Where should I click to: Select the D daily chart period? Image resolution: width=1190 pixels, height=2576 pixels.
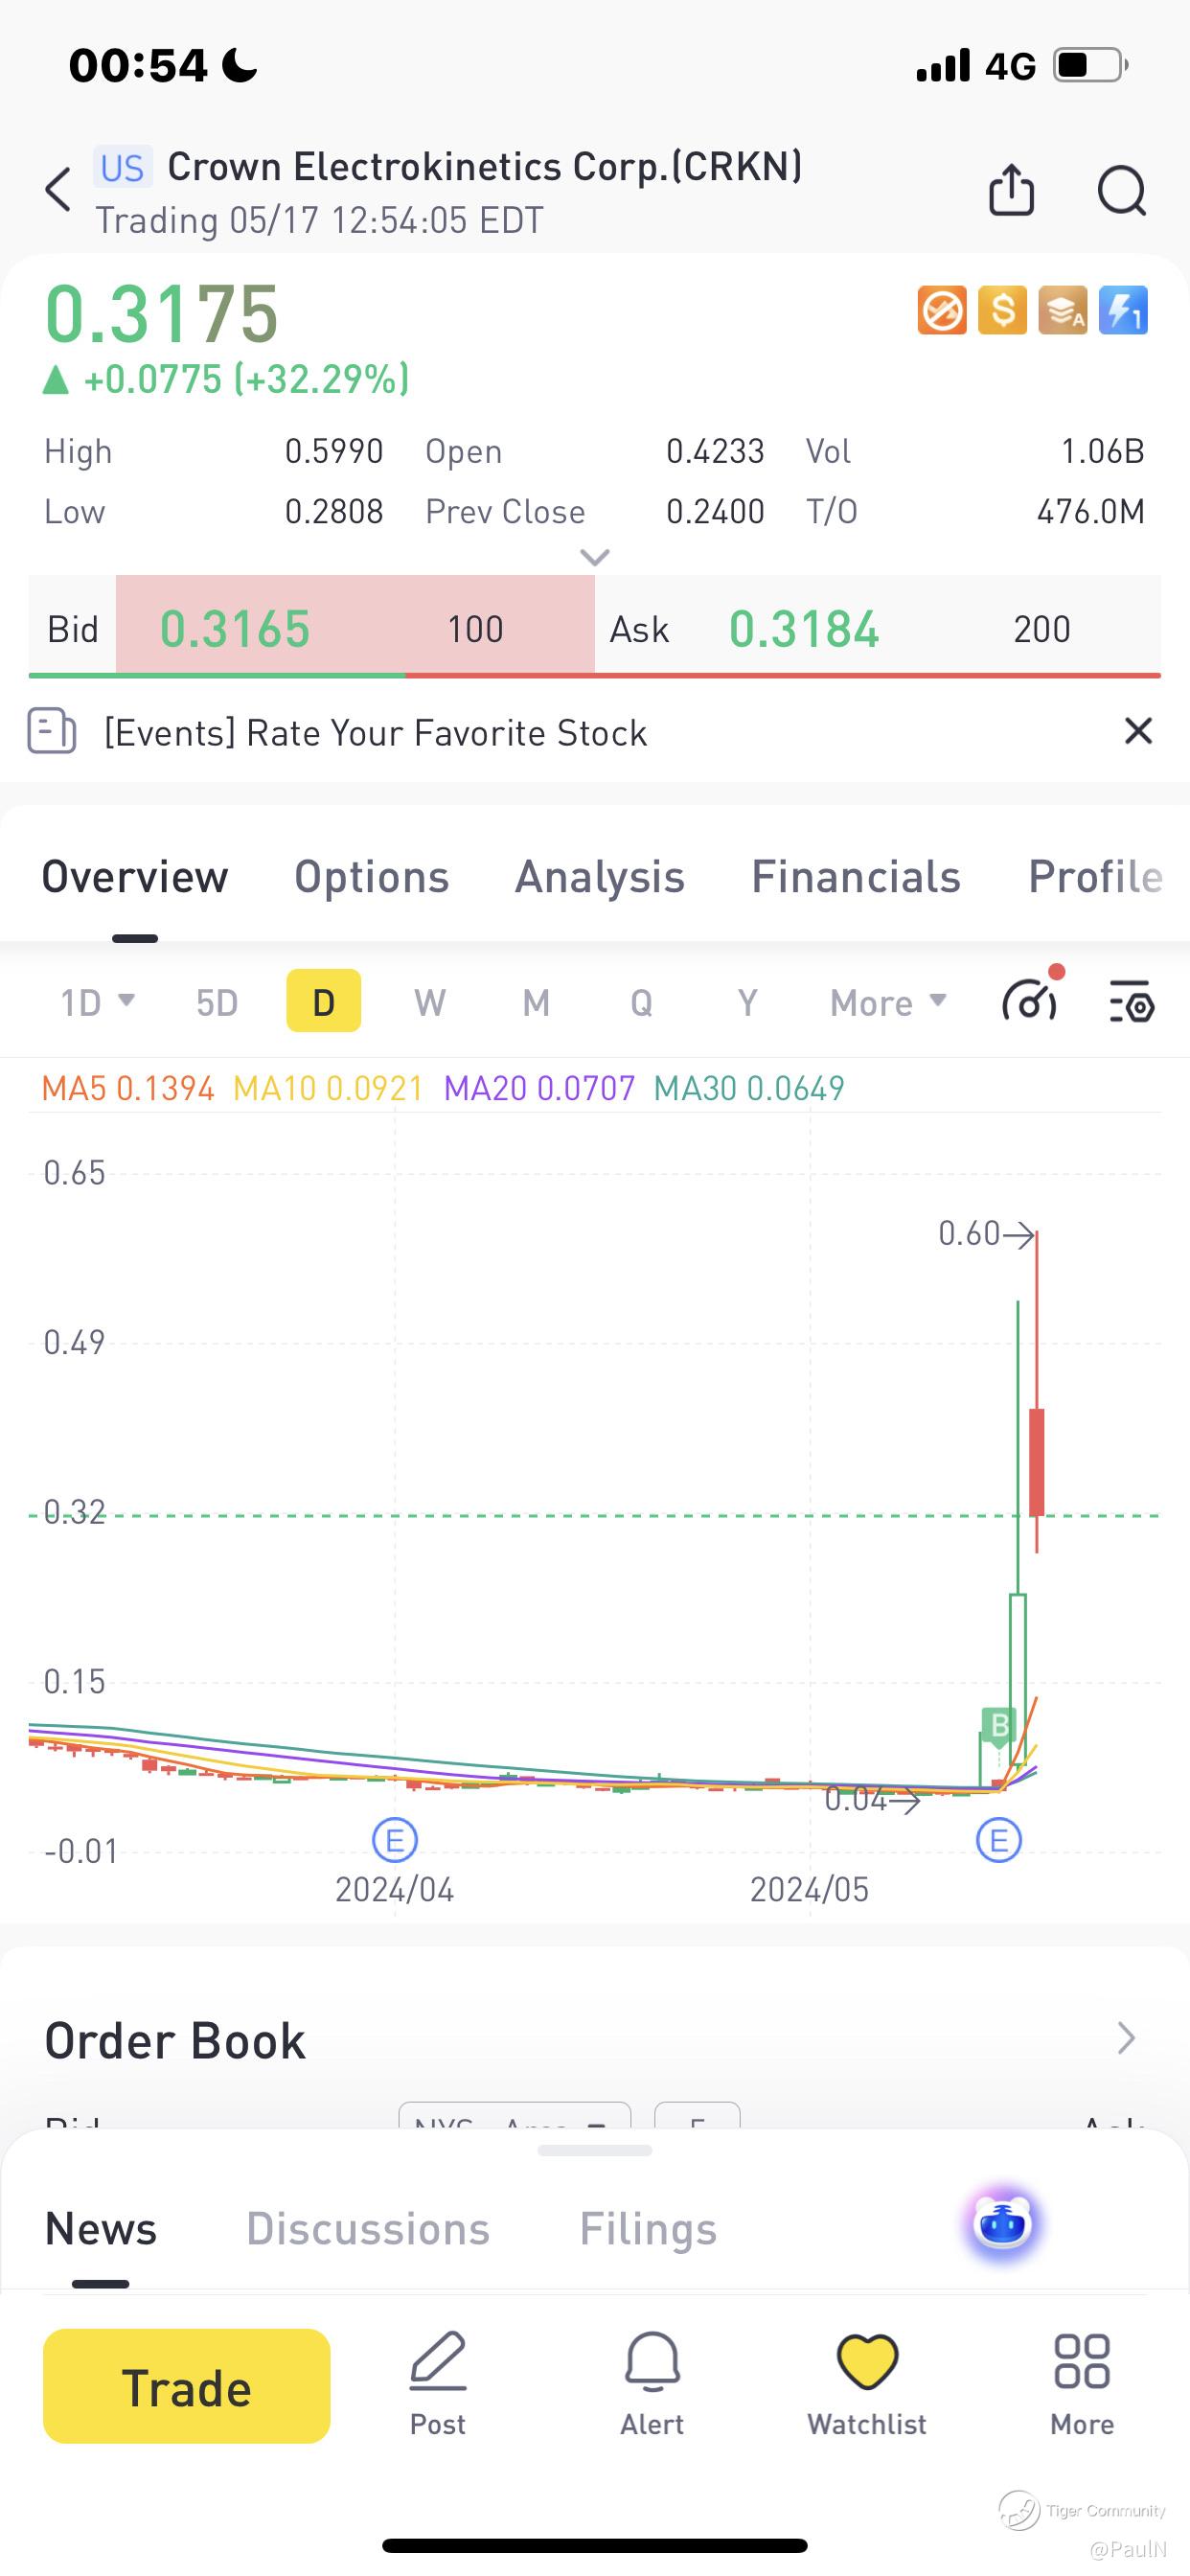323,1001
